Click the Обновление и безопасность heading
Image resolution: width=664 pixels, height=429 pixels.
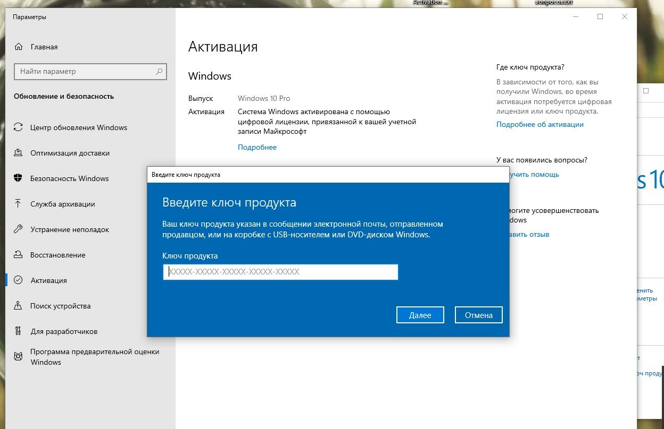coord(64,96)
